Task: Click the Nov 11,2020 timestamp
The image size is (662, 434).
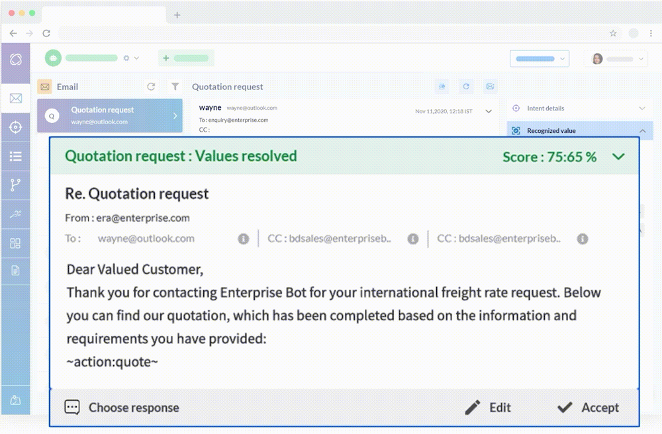Action: click(x=444, y=111)
